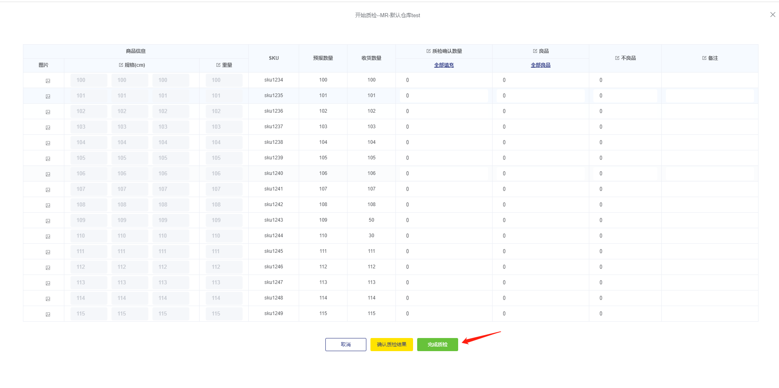Viewport: 779px width, 388px height.
Task: Click the 全部良品 link
Action: [541, 65]
